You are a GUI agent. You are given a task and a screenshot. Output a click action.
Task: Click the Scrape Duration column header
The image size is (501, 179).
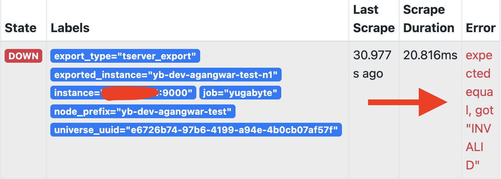pos(429,19)
